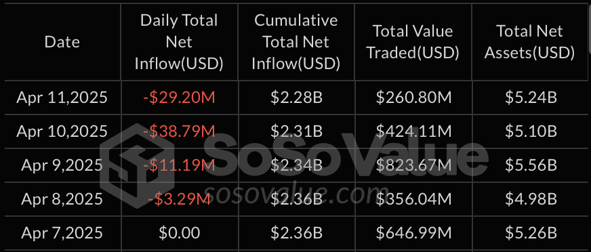Click the Cumulative Total Net Inflow header

pos(296,42)
